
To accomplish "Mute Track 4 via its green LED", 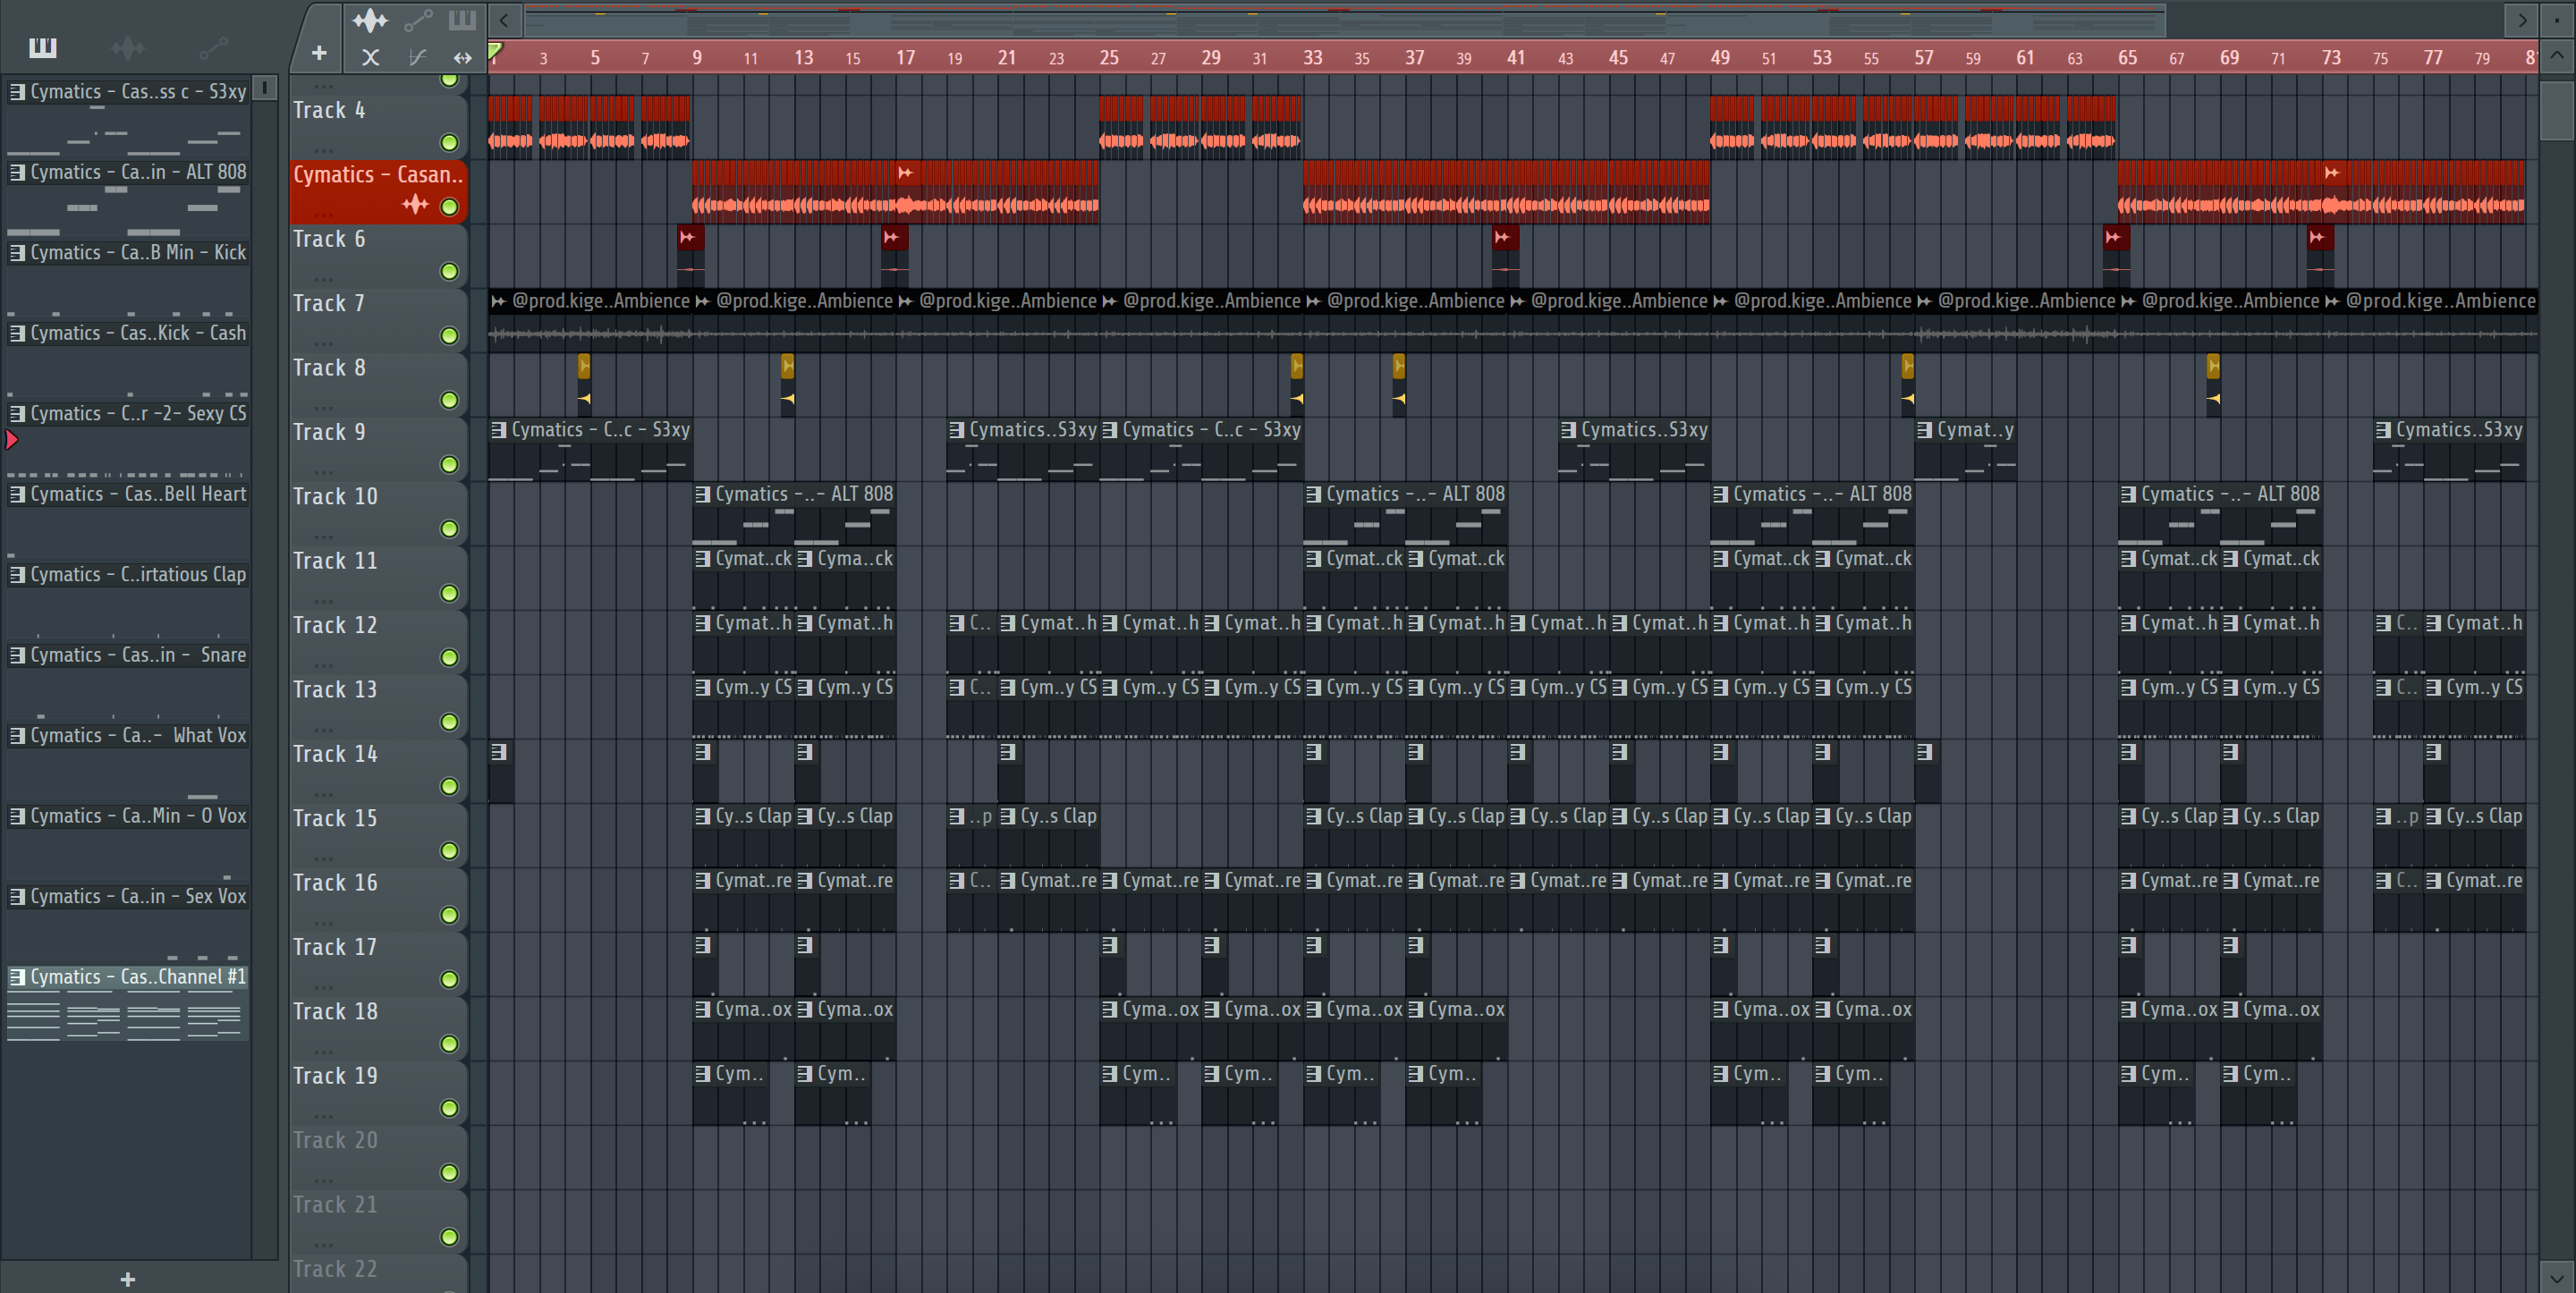I will pyautogui.click(x=449, y=142).
